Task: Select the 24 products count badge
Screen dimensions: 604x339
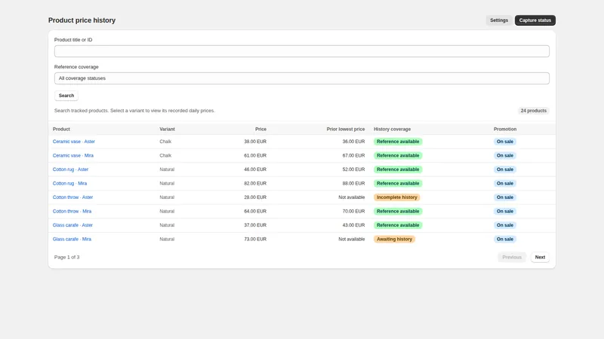Action: pyautogui.click(x=534, y=111)
